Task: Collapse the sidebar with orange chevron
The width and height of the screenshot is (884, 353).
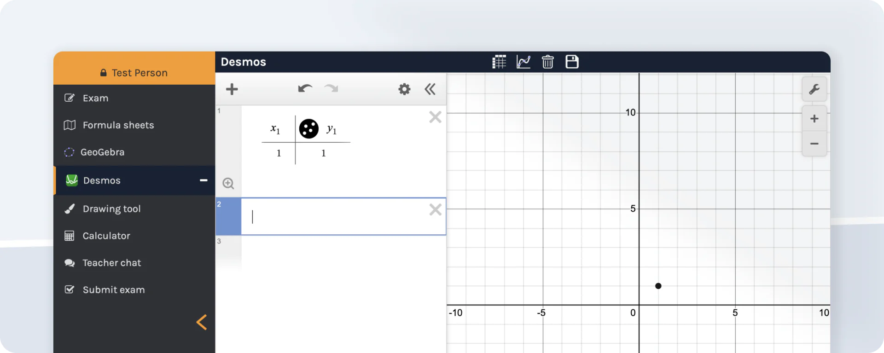Action: [x=202, y=322]
